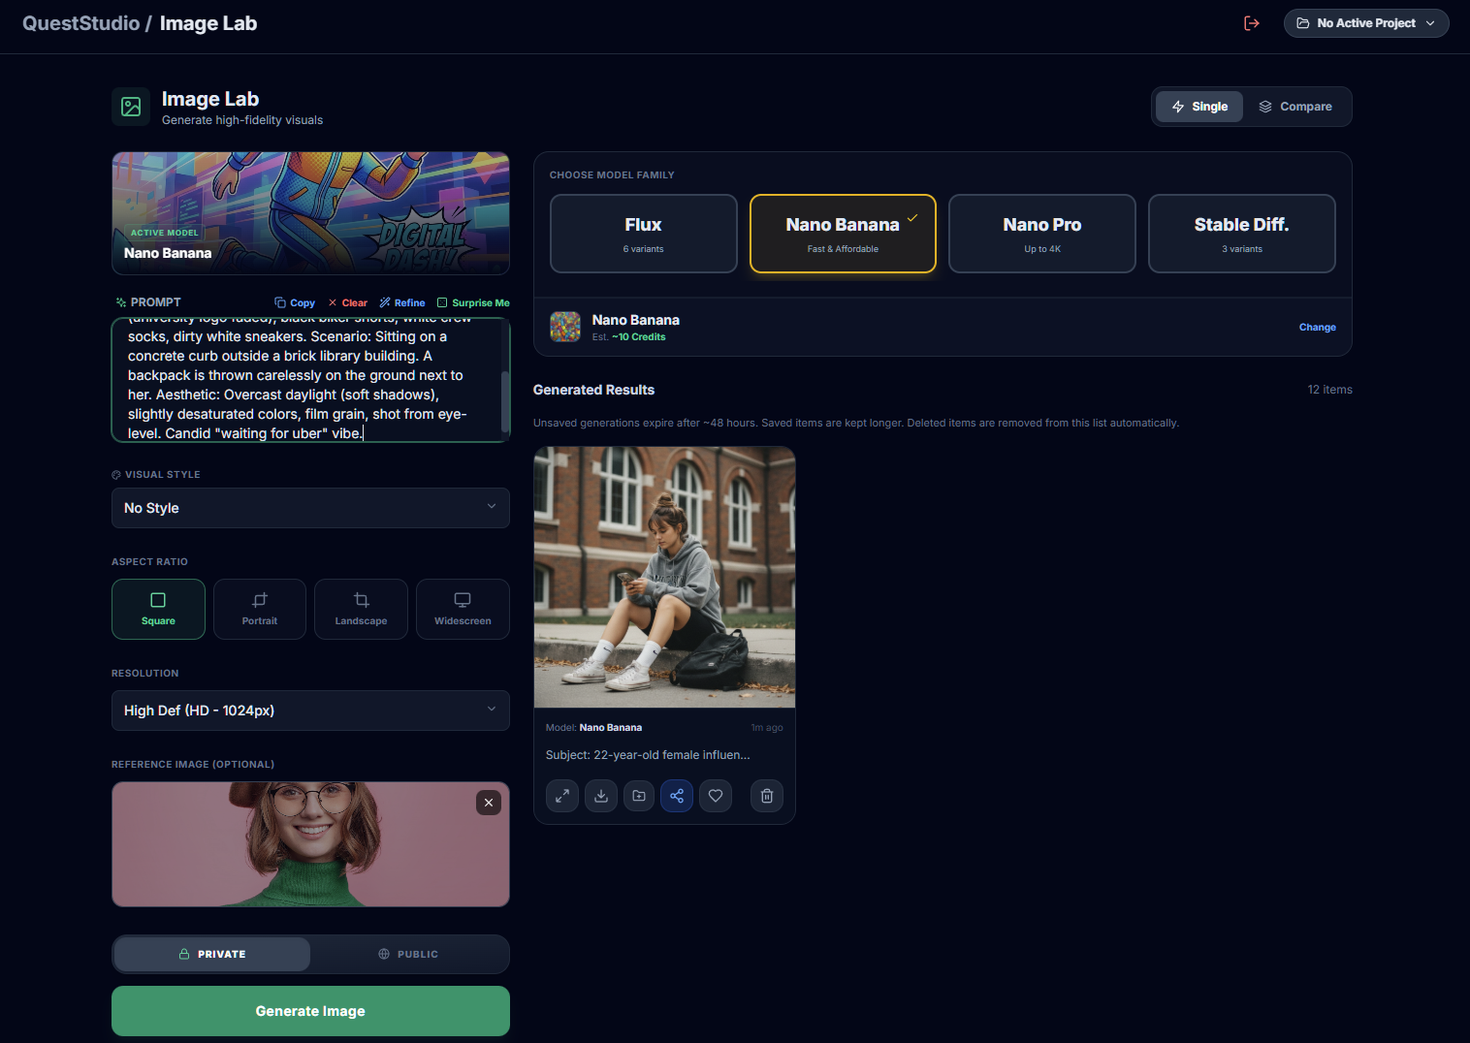Delete the generated result

tap(766, 796)
